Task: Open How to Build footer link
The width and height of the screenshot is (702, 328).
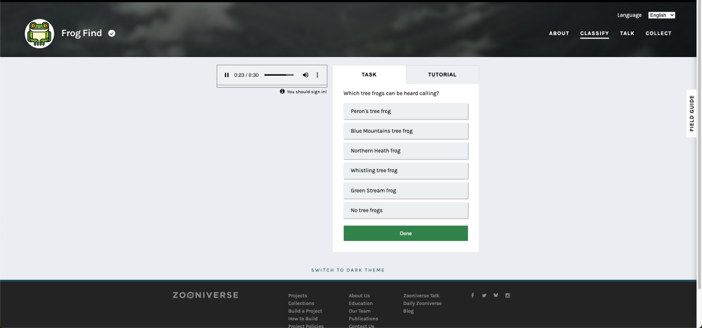Action: click(303, 319)
